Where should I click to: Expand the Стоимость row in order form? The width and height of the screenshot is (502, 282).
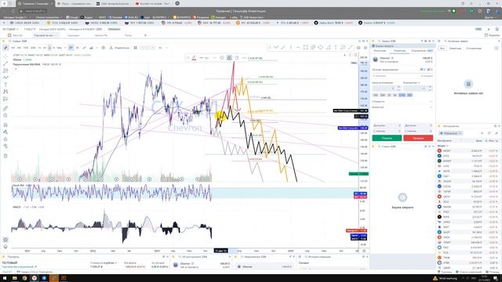(402, 101)
